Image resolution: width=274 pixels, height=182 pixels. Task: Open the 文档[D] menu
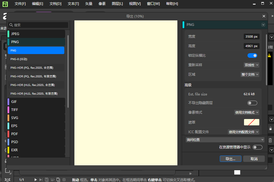55,4
